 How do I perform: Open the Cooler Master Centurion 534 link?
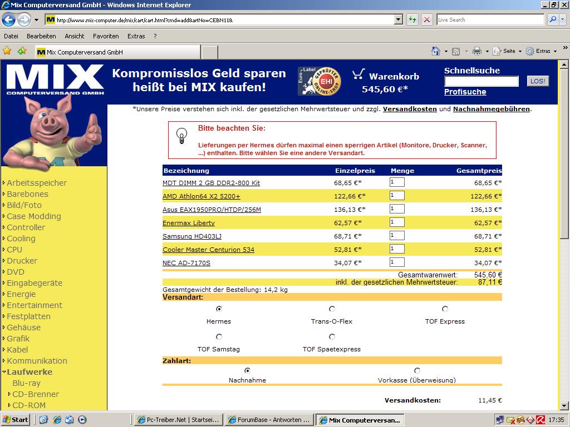(209, 250)
